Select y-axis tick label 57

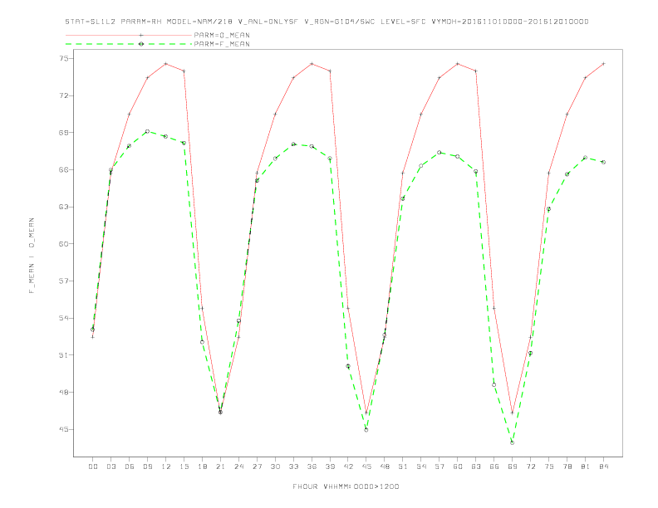coord(63,281)
